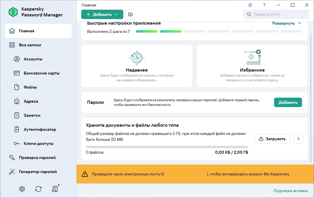Viewport: 314px width, 198px height.
Task: Click the Недавнее clock illustration
Action: point(137,58)
